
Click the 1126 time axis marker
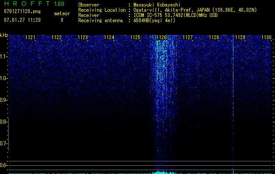click(161, 37)
